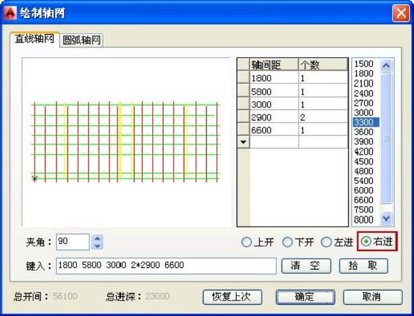
Task: Click the spacing list scrollbar thumb
Action: click(x=386, y=138)
